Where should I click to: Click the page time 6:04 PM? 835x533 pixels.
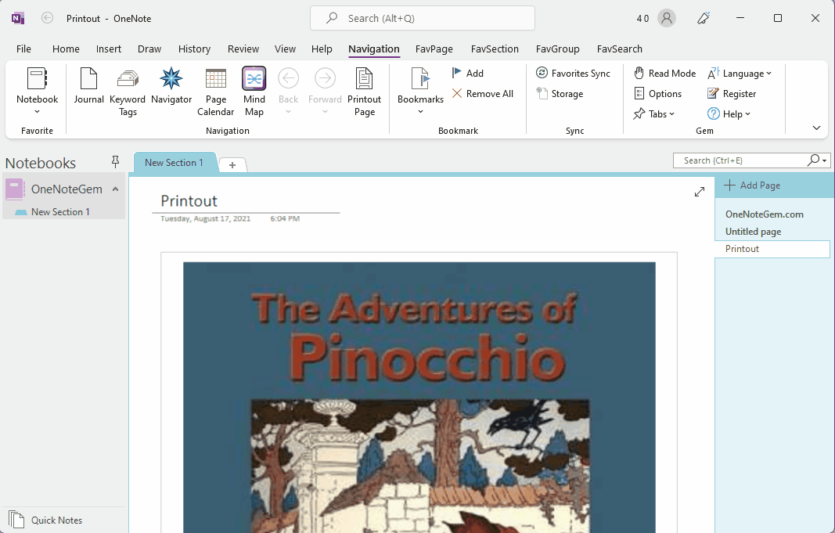coord(285,218)
